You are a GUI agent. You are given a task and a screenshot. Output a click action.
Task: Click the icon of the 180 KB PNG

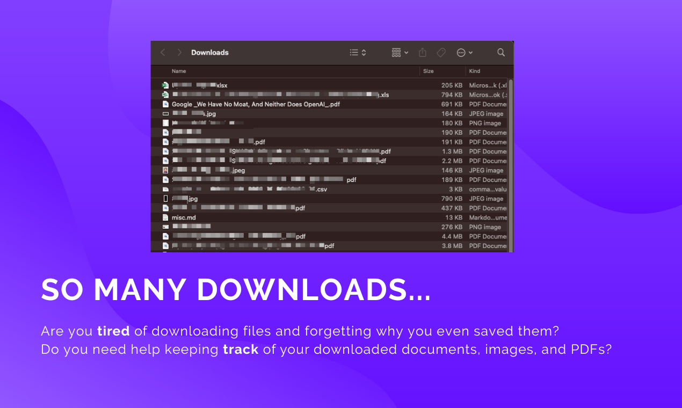tap(165, 123)
